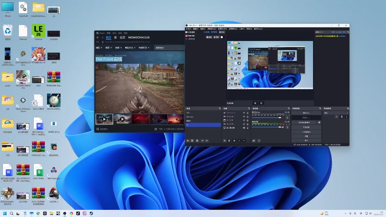Open the Steam 类别 dropdown
Image resolution: width=386 pixels, height=217 pixels.
(118, 48)
